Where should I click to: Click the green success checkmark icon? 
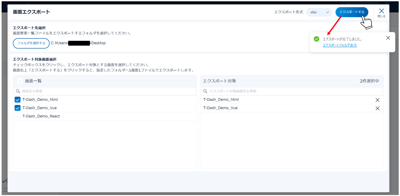[316, 39]
